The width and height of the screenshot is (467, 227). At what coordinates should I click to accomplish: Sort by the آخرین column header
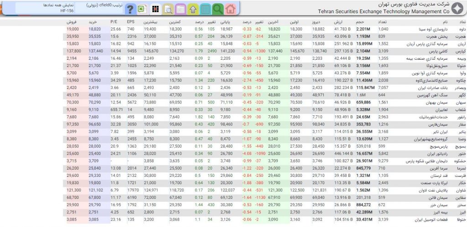273,22
